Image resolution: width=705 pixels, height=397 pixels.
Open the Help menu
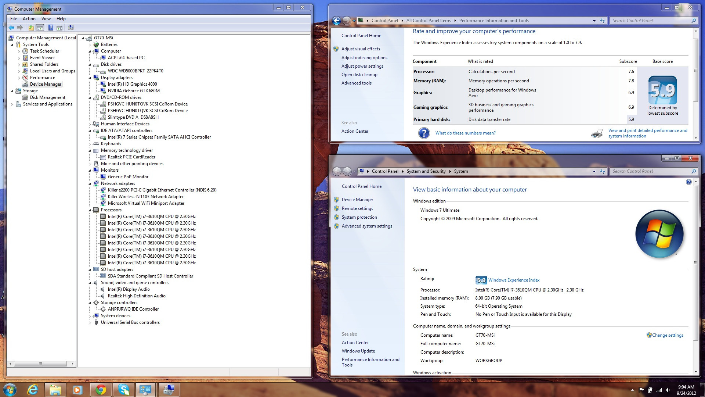click(x=61, y=19)
